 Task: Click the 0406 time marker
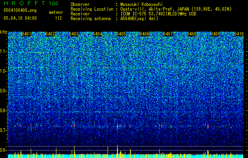click(x=144, y=34)
